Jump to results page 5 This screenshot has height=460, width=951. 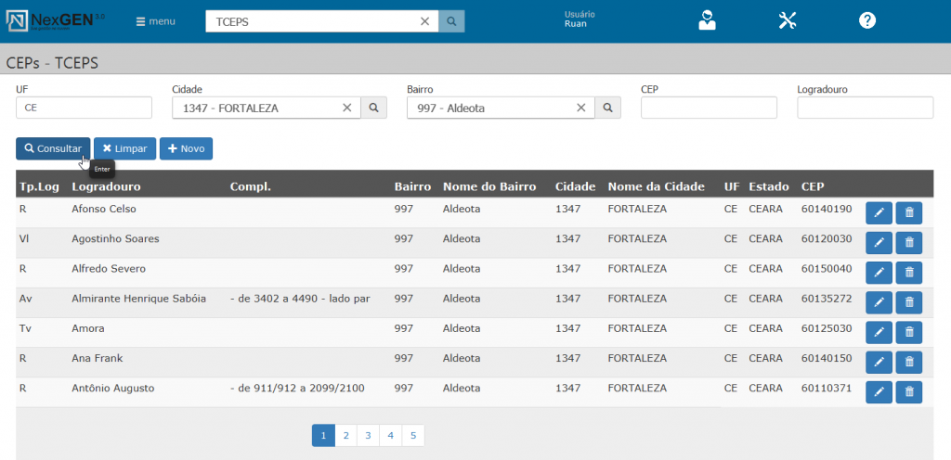pos(413,435)
